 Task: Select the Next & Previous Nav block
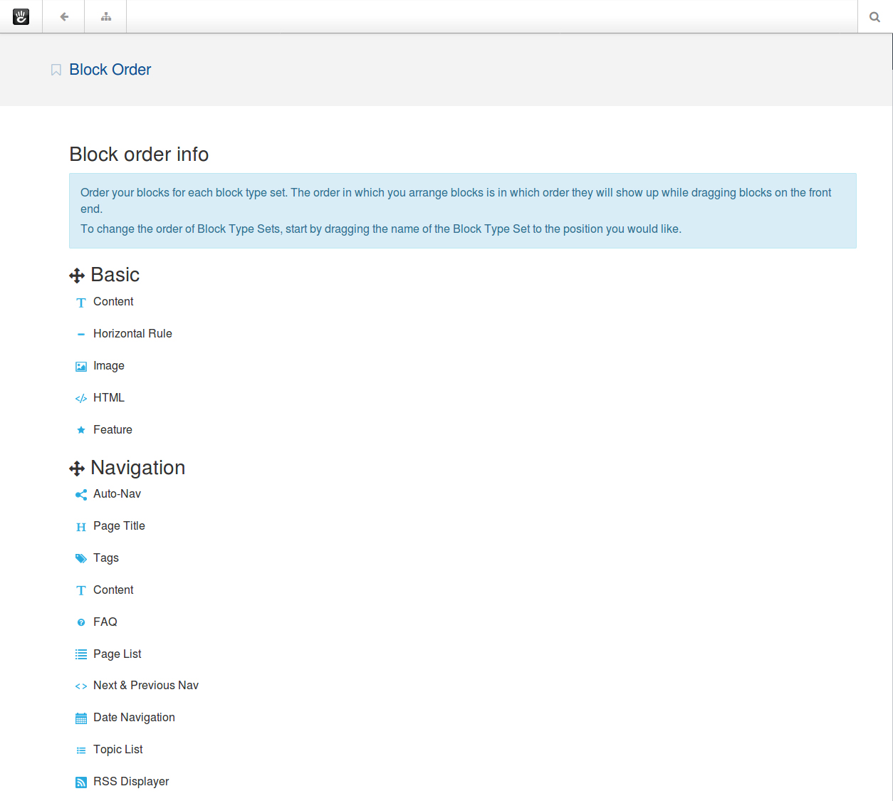coord(146,685)
